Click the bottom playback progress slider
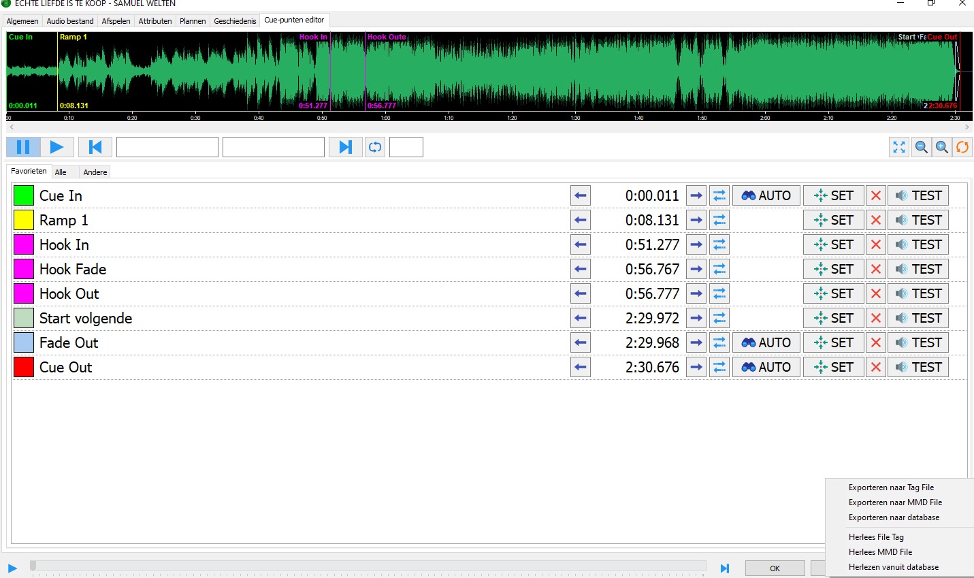974x578 pixels. tap(368, 566)
